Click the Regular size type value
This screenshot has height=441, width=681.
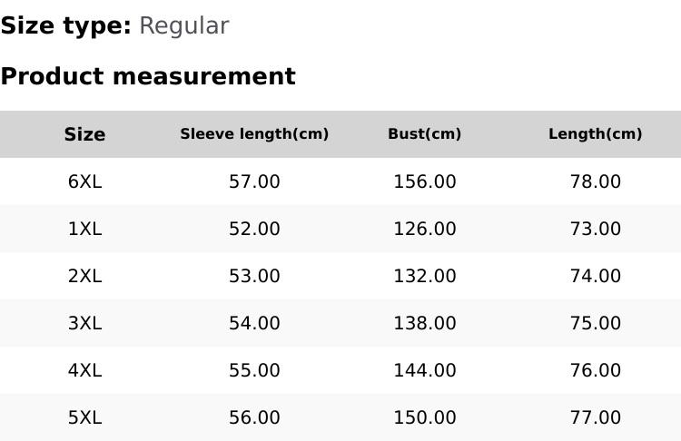pyautogui.click(x=183, y=26)
